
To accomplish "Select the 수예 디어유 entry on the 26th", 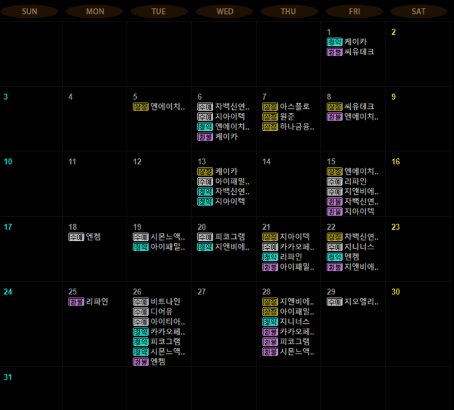I will point(153,312).
